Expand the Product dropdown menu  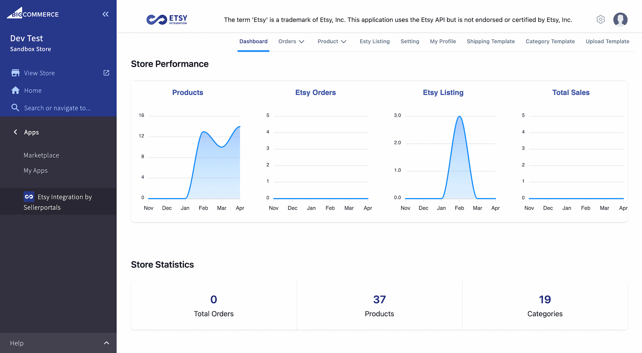pyautogui.click(x=332, y=41)
